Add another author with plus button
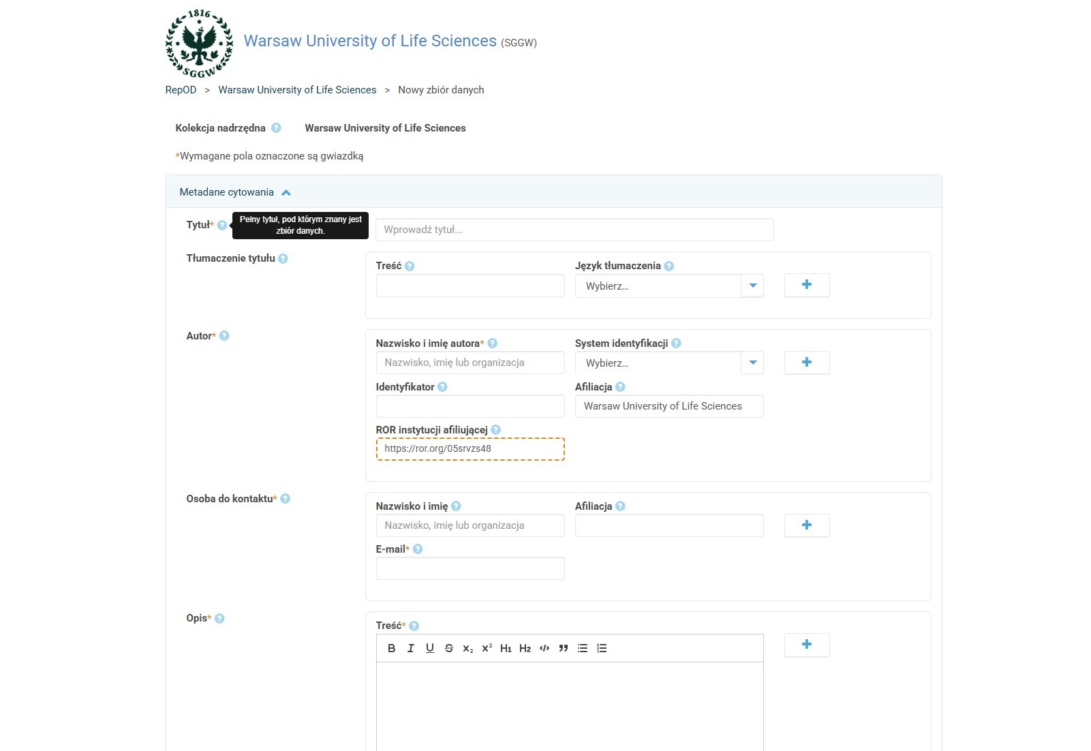This screenshot has width=1091, height=751. tap(806, 363)
